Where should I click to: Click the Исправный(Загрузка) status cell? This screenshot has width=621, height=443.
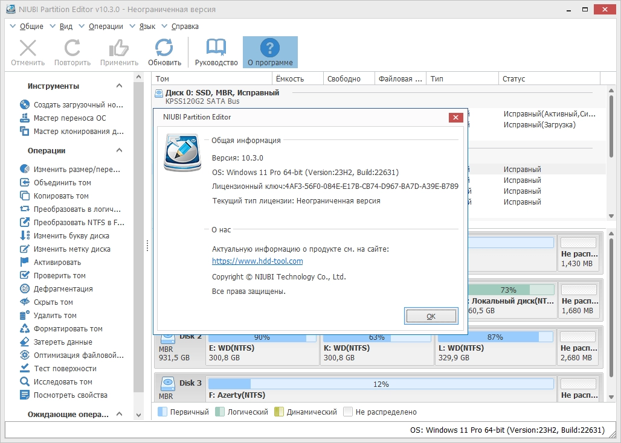tap(539, 125)
